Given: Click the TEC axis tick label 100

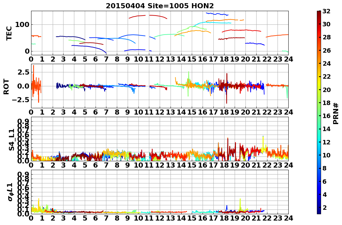Looking at the screenshot, I should [x=22, y=25].
